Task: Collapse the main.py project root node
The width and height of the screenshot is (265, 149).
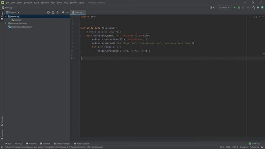Action: [6, 17]
